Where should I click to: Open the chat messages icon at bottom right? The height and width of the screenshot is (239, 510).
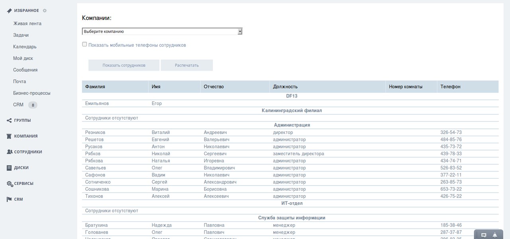tap(484, 235)
